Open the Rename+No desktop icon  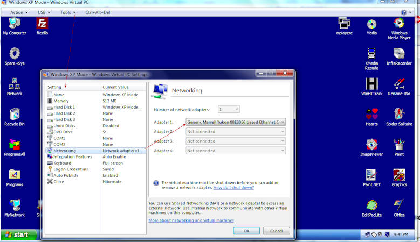[399, 87]
